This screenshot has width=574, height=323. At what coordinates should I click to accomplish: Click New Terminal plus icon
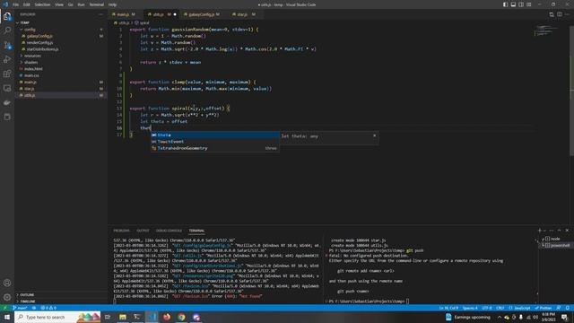tap(540, 231)
